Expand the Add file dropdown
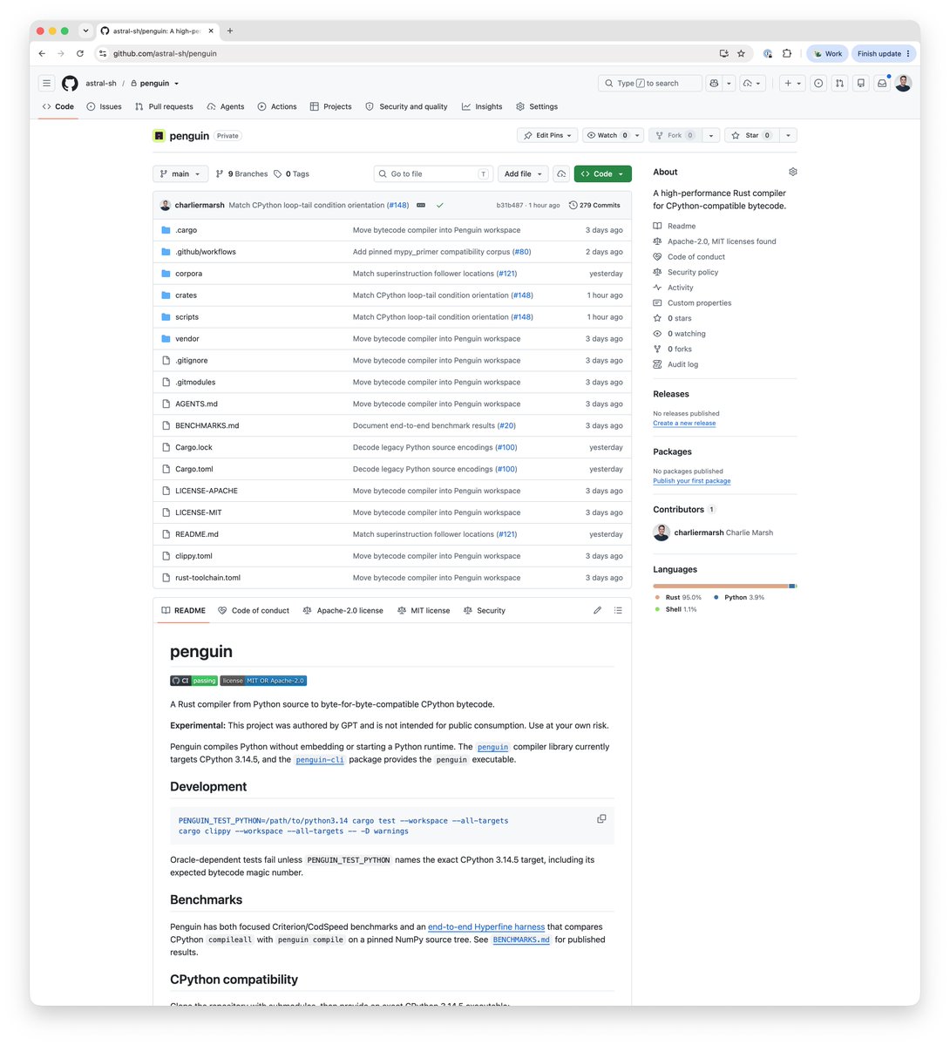The image size is (950, 1045). point(523,174)
